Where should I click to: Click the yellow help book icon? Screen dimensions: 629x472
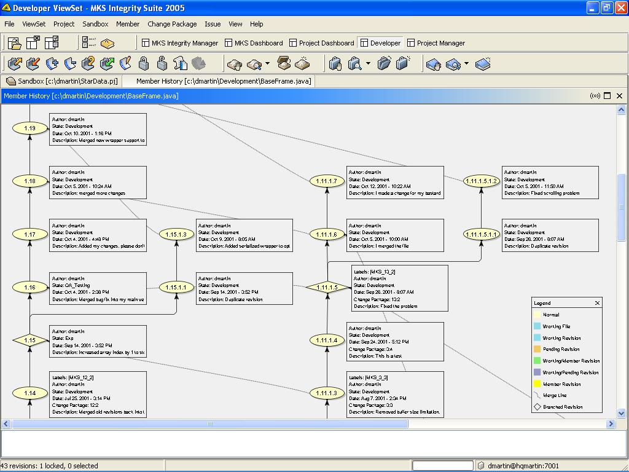(x=107, y=43)
